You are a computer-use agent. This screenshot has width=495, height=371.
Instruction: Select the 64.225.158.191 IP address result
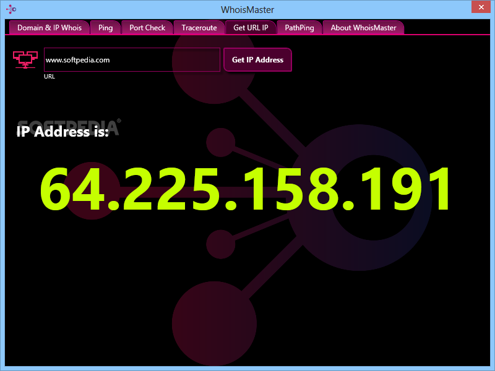245,189
